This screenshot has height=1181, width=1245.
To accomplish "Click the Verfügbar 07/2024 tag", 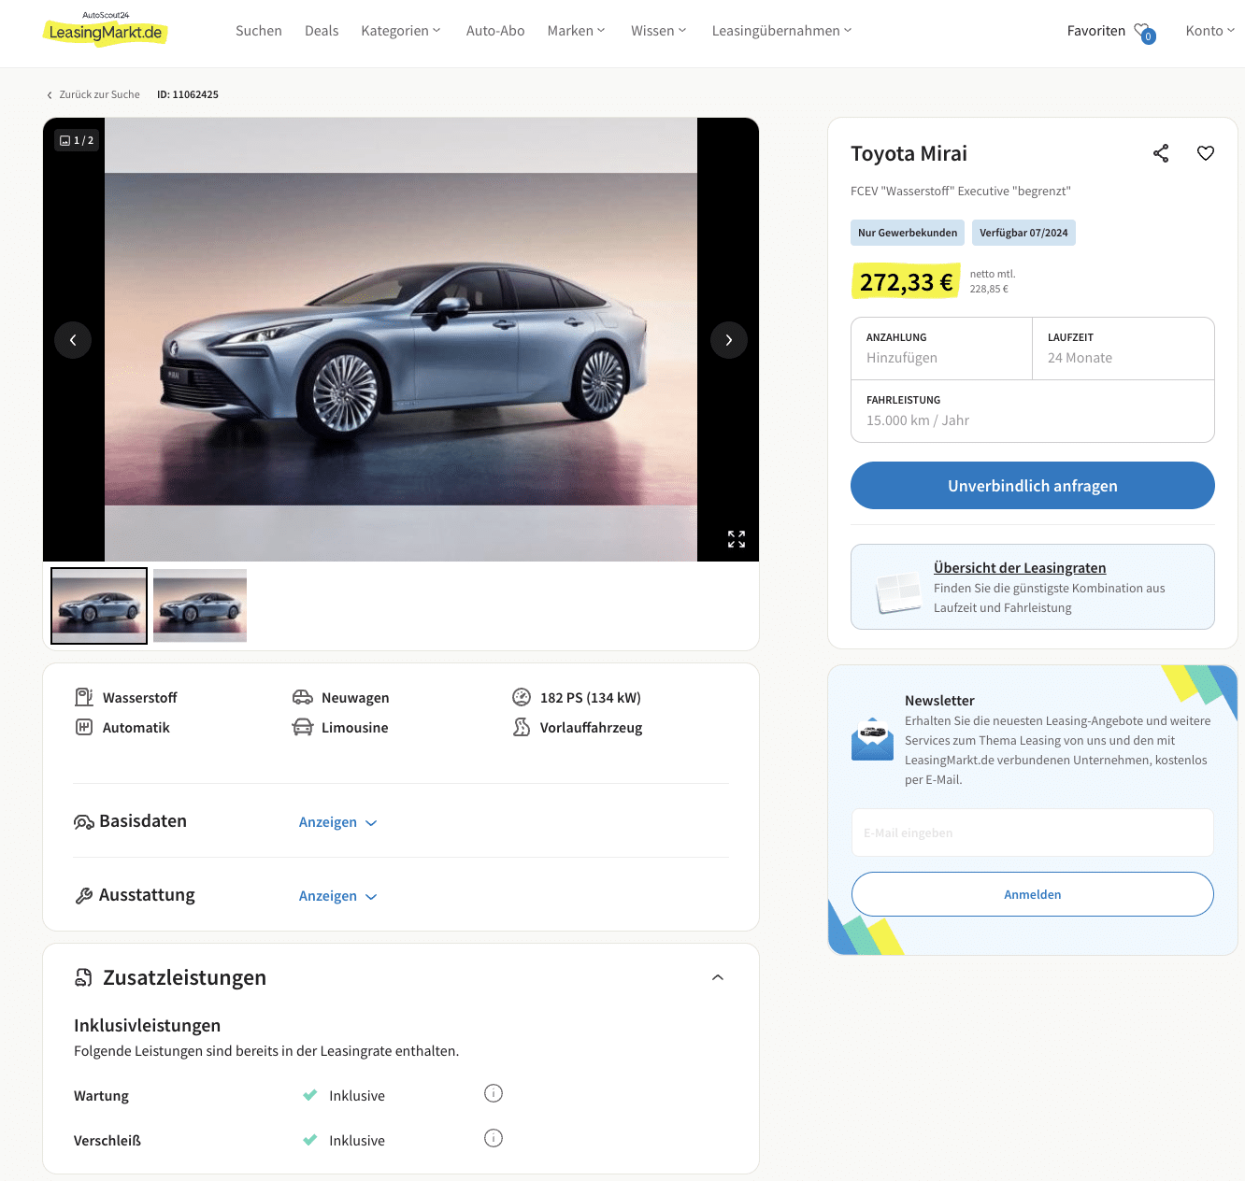I will pyautogui.click(x=1023, y=233).
